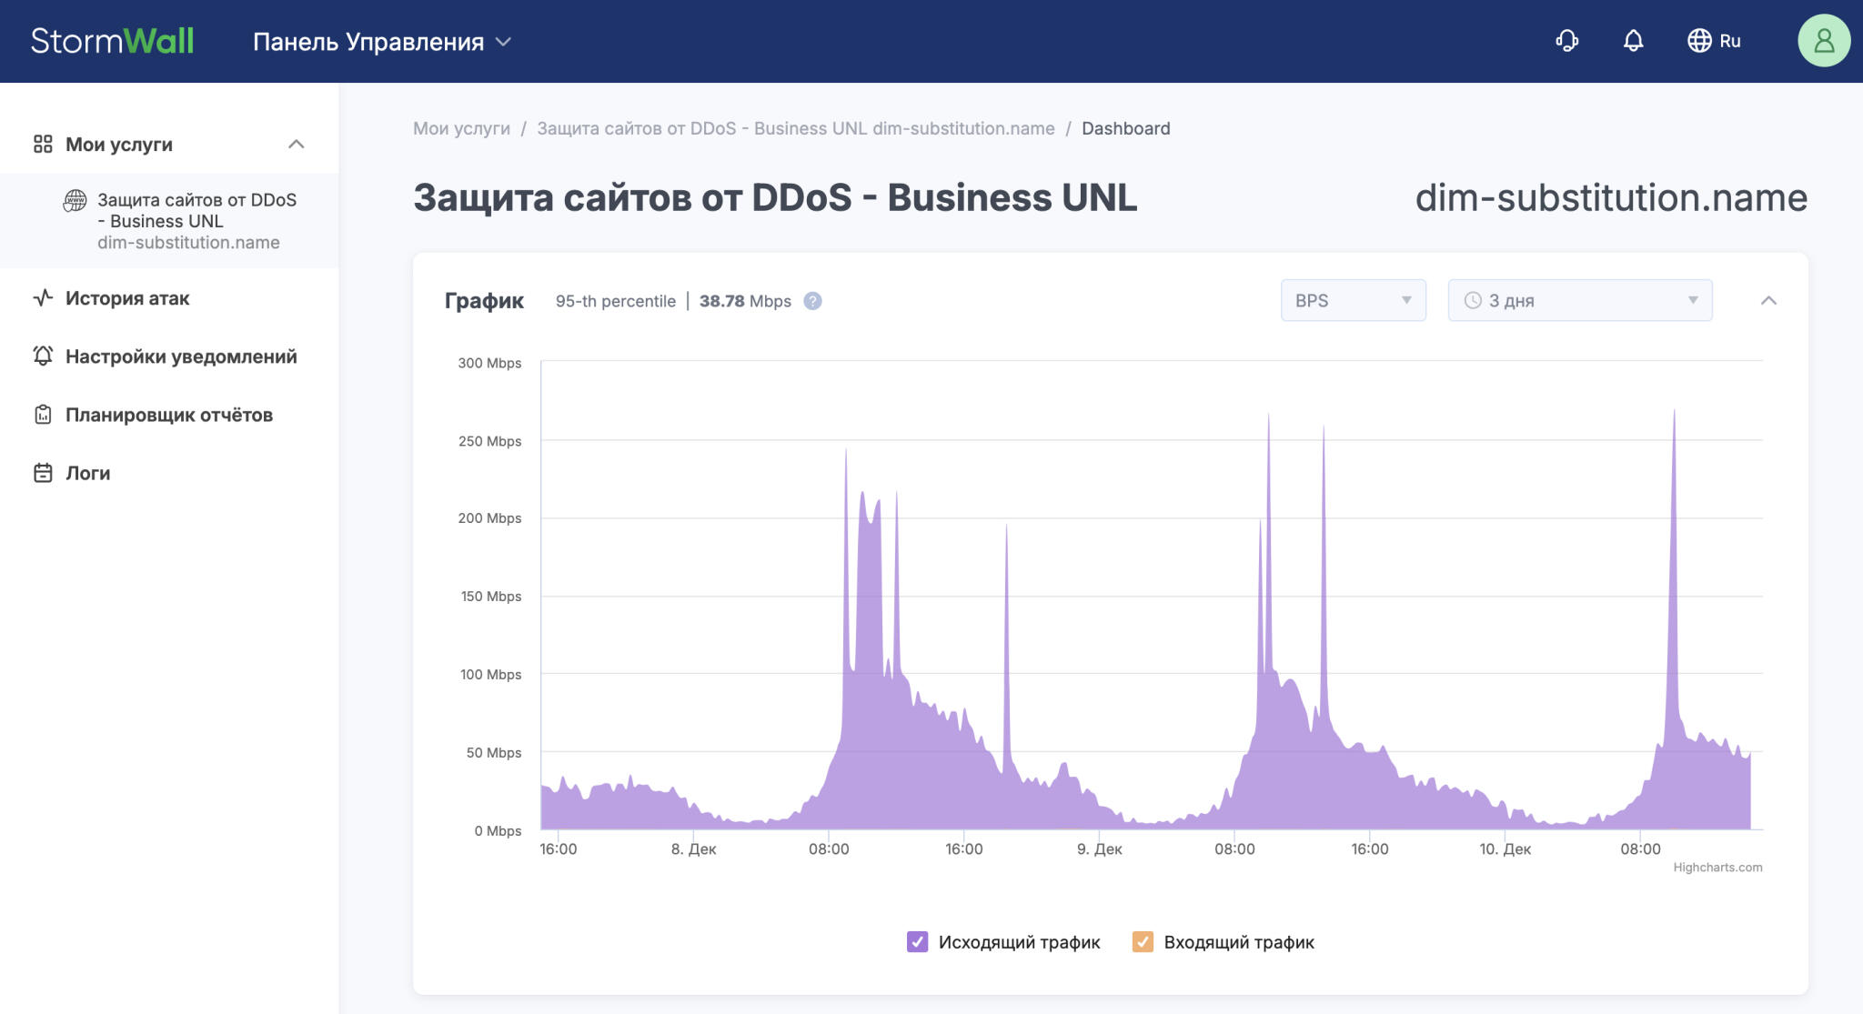Open the BPS units dropdown
Viewport: 1863px width, 1014px height.
(x=1353, y=300)
